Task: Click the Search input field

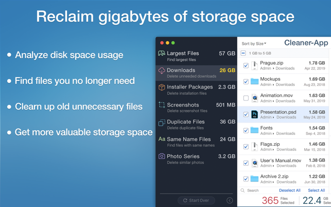Action: [x=257, y=191]
